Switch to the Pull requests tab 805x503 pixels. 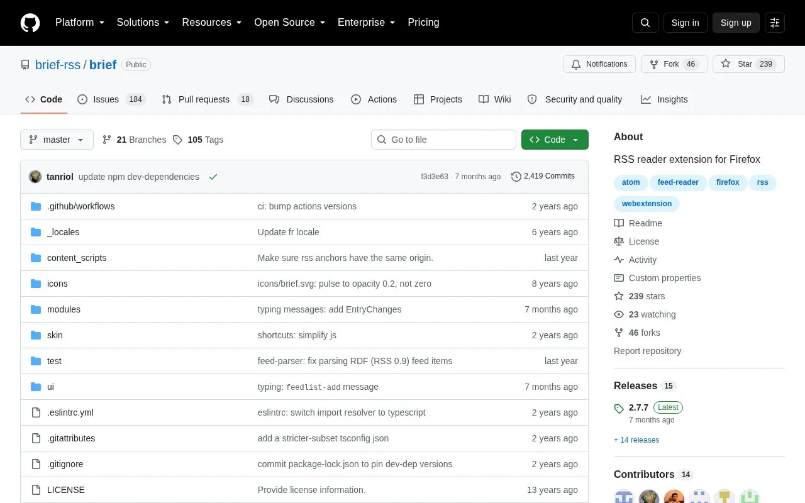(x=207, y=99)
